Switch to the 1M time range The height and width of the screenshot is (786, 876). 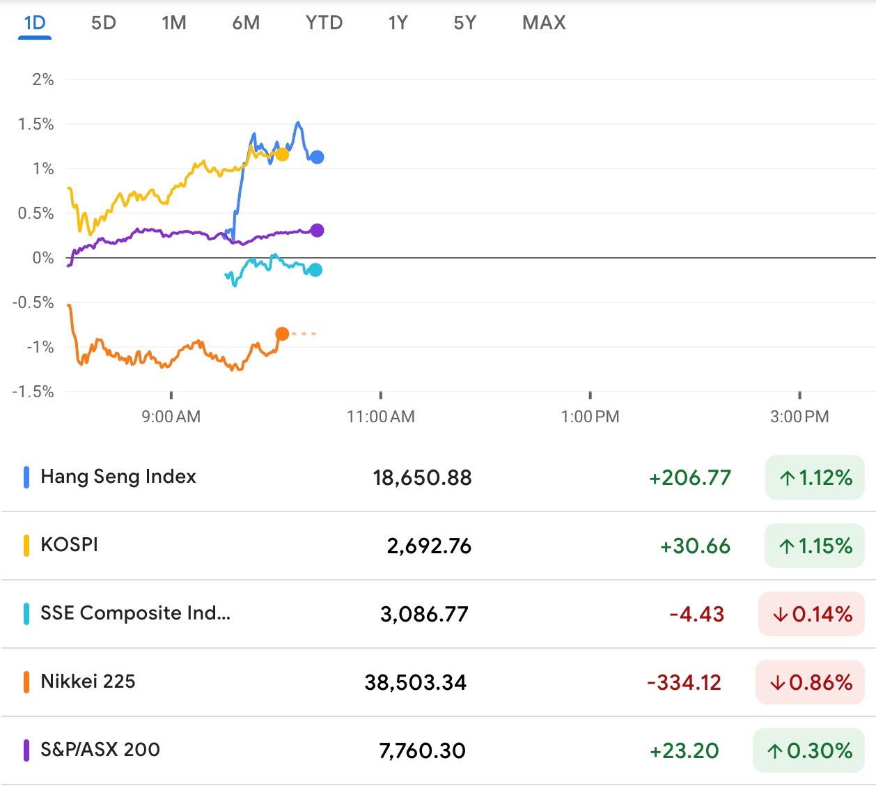[x=174, y=23]
